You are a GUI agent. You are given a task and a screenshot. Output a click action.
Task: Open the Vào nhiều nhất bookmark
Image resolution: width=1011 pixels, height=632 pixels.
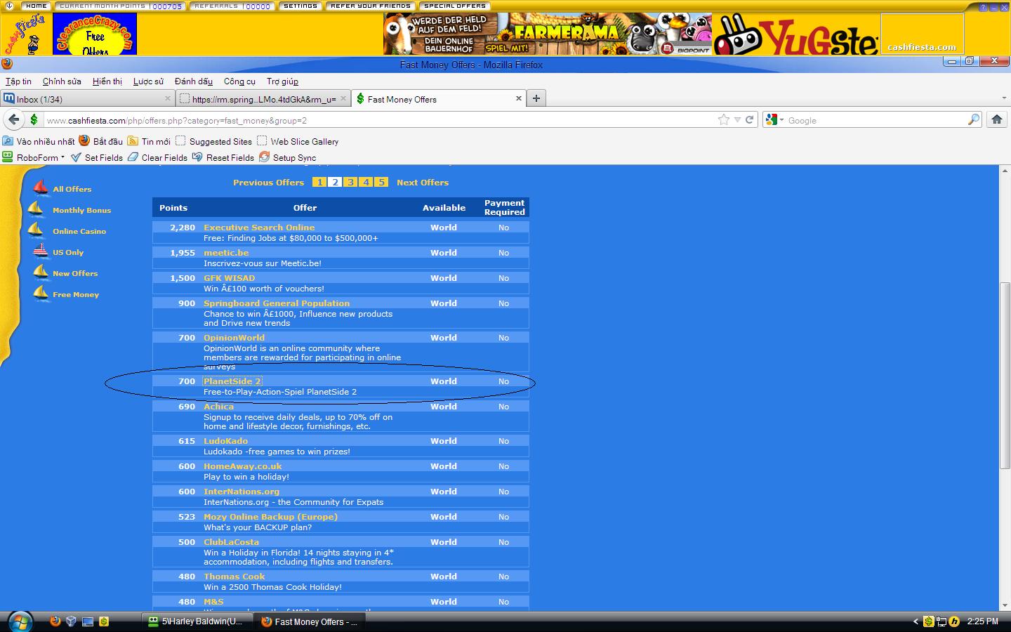(x=39, y=141)
